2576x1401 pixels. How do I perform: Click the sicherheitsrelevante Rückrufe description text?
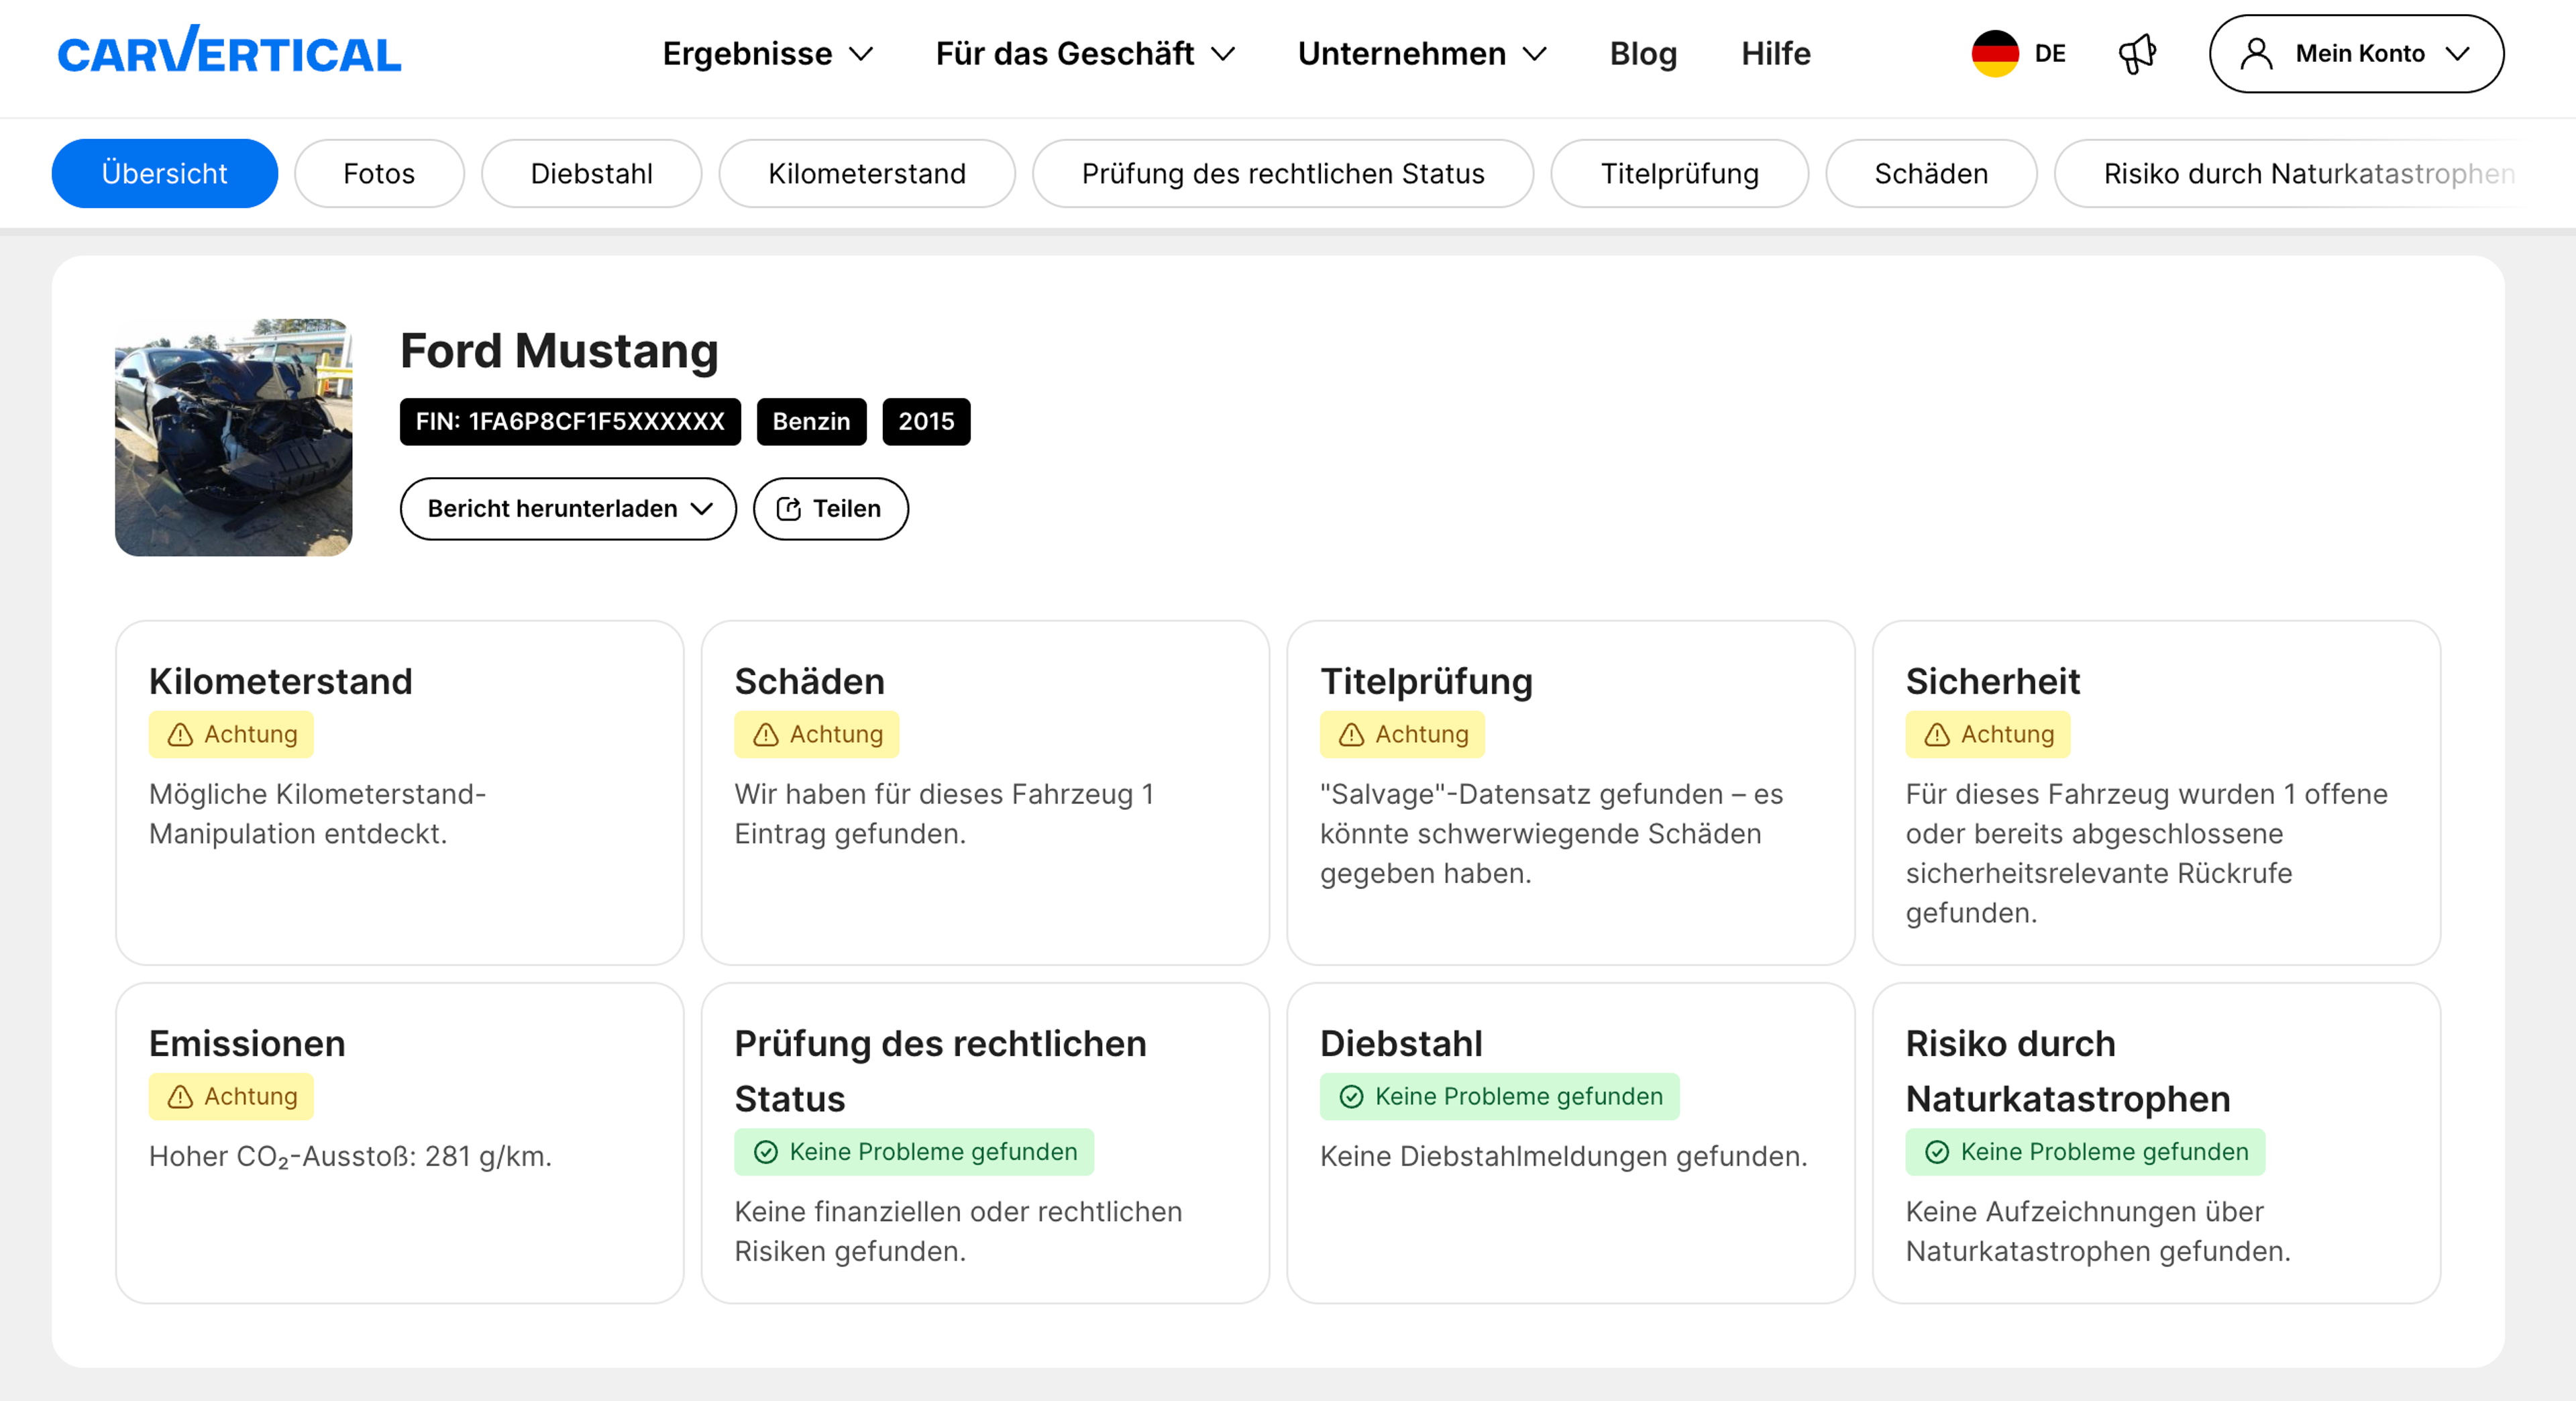coord(2146,854)
